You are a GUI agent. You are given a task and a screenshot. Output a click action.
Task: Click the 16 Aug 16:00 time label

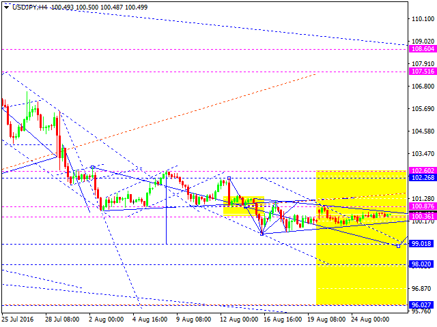tap(282, 320)
